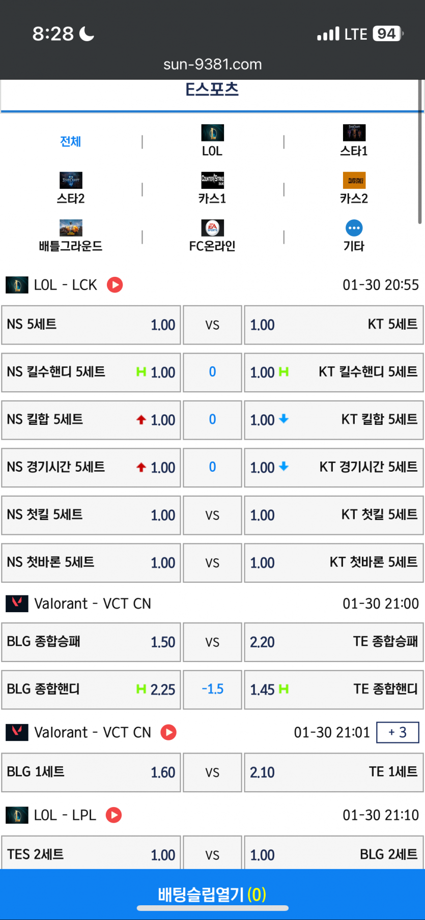
Task: Select KT 첫바론 5세트 odds
Action: [x=334, y=563]
